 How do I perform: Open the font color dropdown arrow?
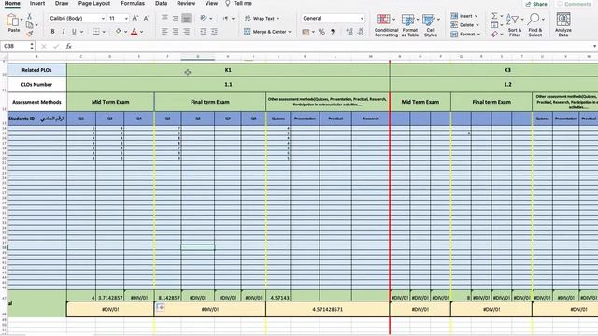tap(142, 32)
